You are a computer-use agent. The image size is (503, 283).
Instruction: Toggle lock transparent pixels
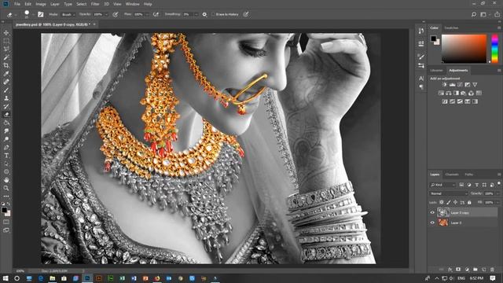[442, 203]
